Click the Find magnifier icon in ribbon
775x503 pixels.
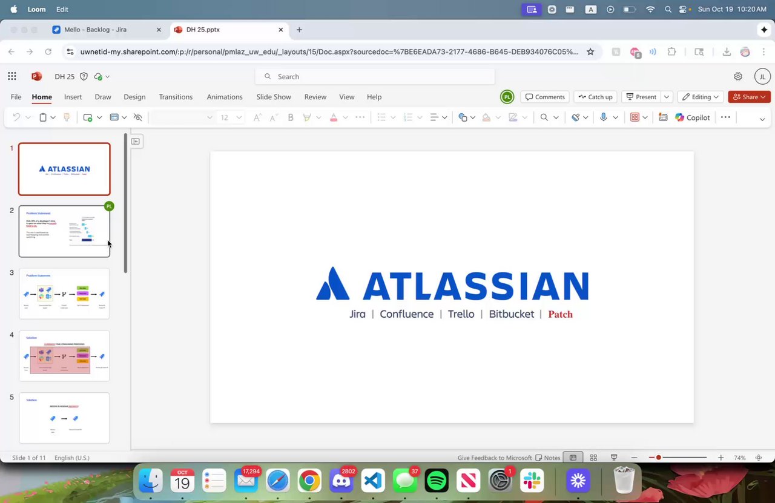pyautogui.click(x=544, y=117)
